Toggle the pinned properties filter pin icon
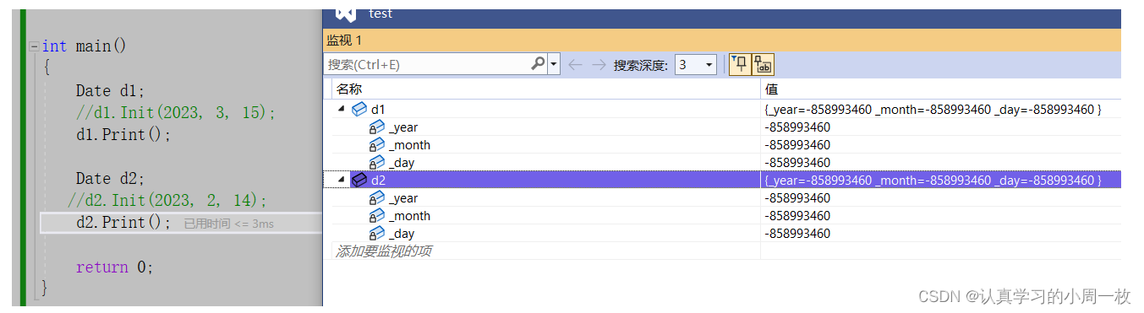The width and height of the screenshot is (1144, 313). point(739,65)
